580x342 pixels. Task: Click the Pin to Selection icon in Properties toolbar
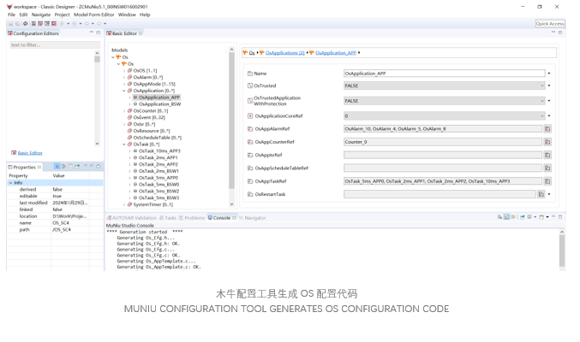pyautogui.click(x=77, y=167)
